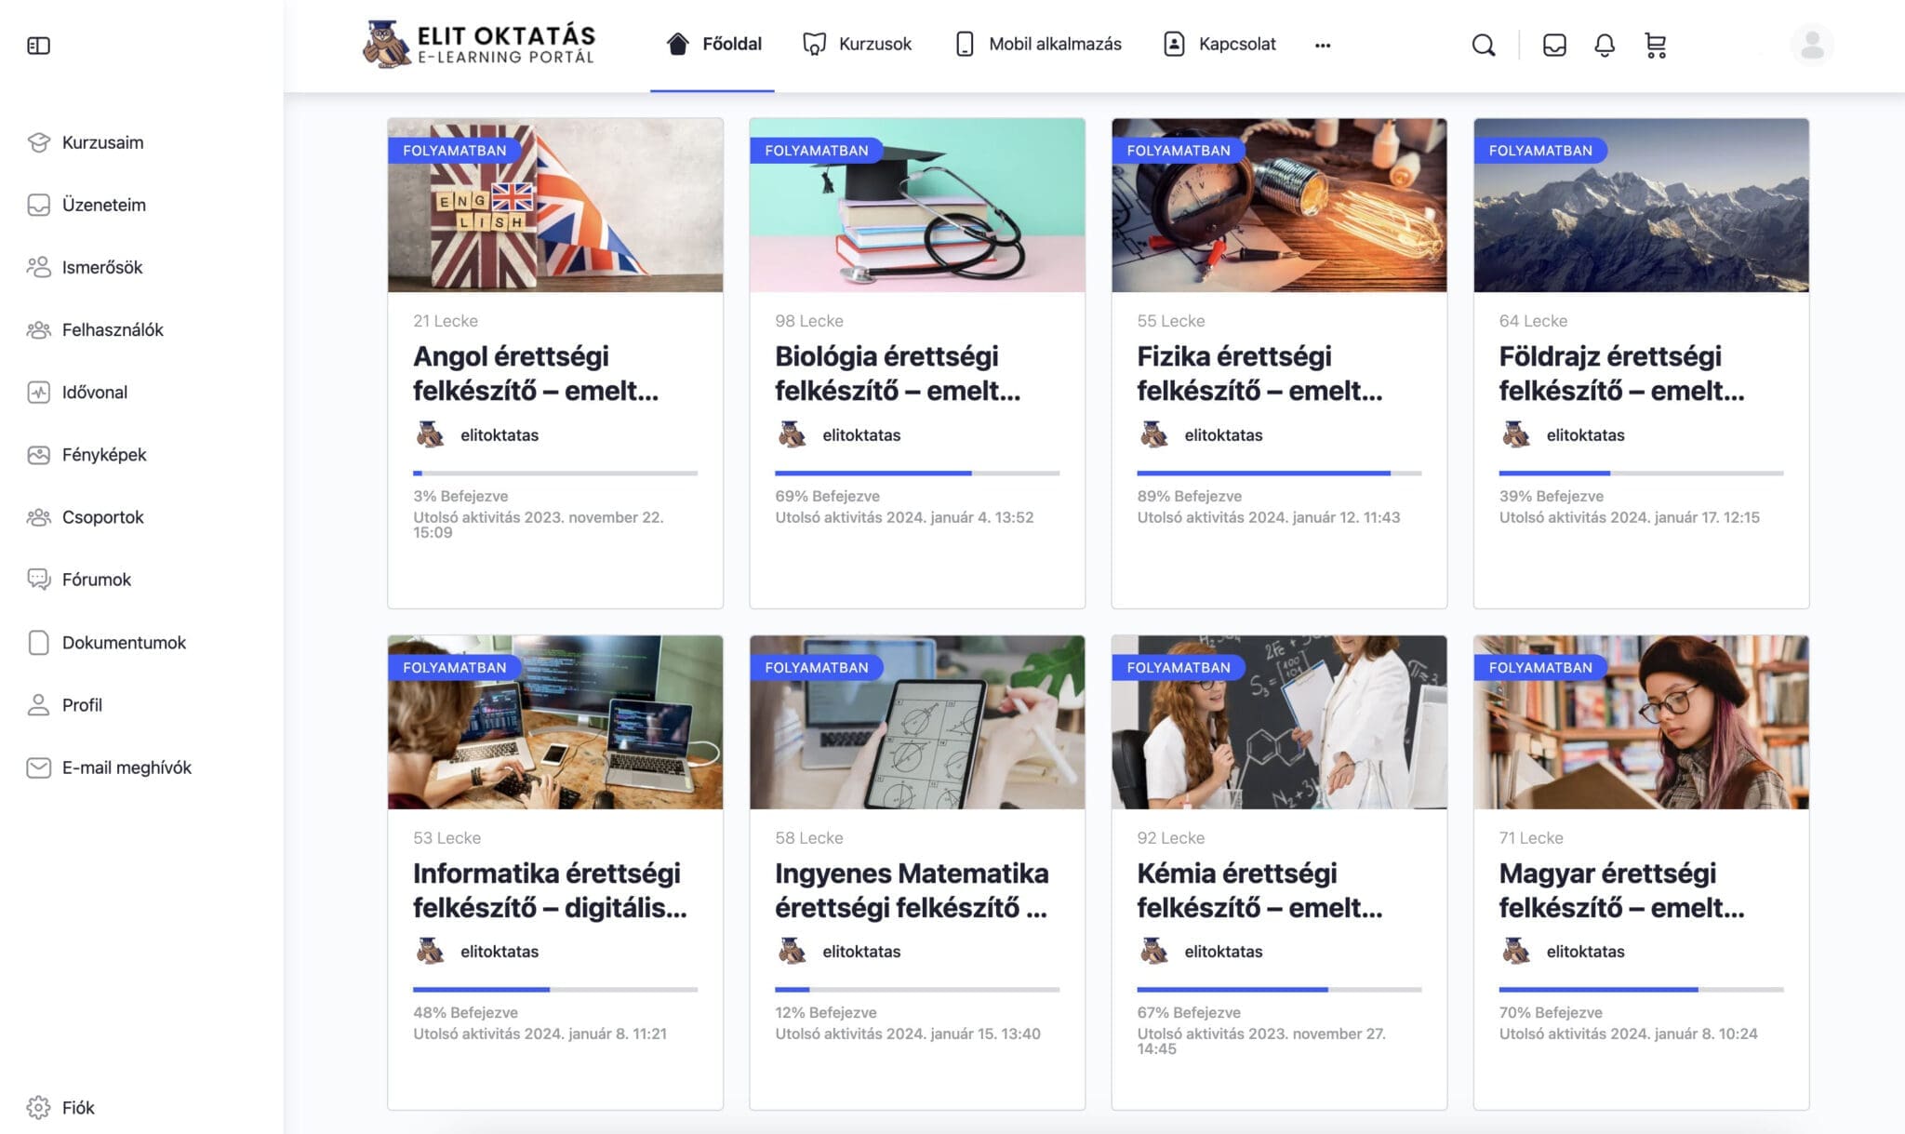This screenshot has width=1905, height=1134.
Task: Click elitoktatas author on Fizika card
Action: pos(1222,434)
